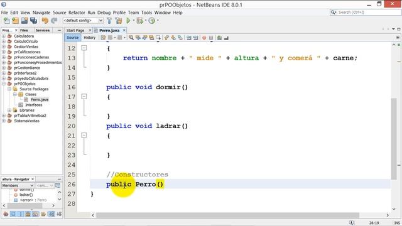Click the Build Project hammer icon
402x226 pixels.
[109, 21]
